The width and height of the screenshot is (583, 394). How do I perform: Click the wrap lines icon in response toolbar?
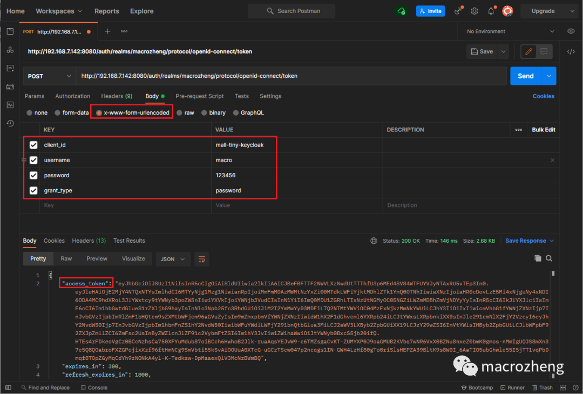[202, 259]
